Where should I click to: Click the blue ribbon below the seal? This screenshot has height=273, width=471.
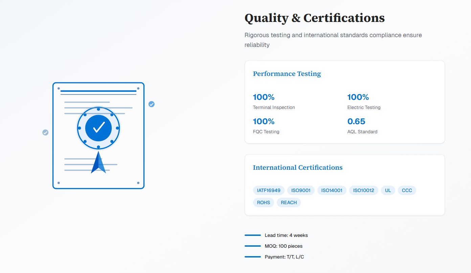98,163
